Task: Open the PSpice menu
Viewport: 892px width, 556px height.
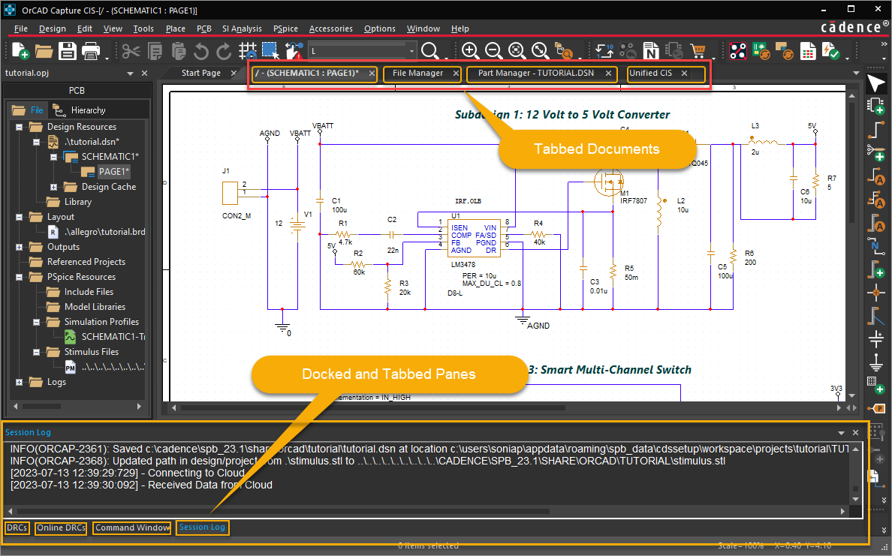Action: pos(285,29)
